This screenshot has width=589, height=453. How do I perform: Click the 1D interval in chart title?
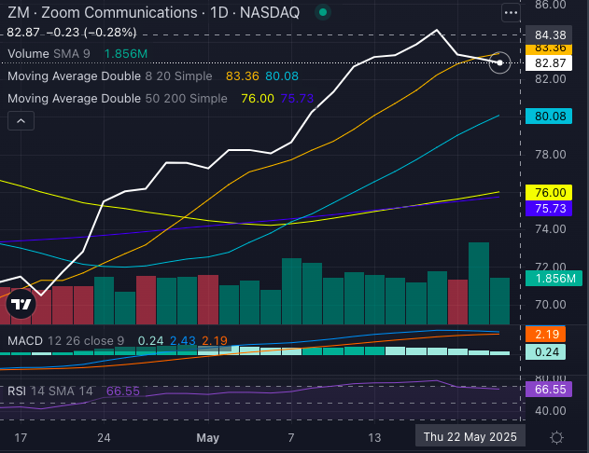pos(218,13)
